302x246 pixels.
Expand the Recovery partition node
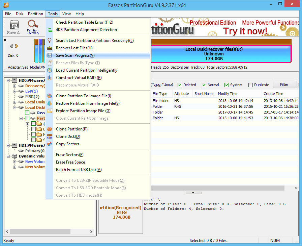14,86
